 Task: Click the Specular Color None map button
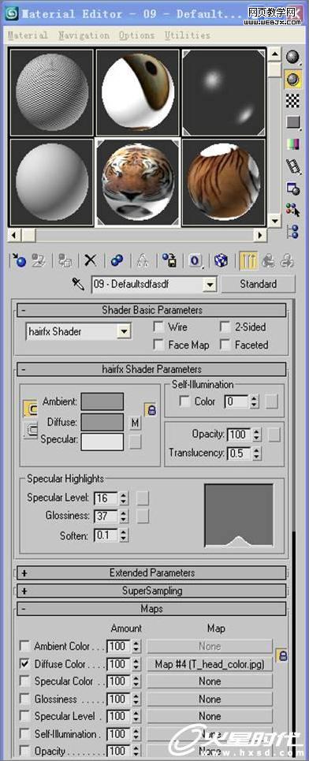[x=210, y=681]
